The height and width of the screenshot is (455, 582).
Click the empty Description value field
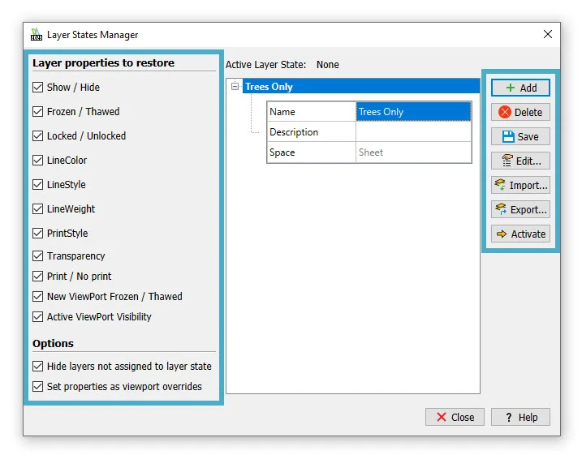click(412, 132)
